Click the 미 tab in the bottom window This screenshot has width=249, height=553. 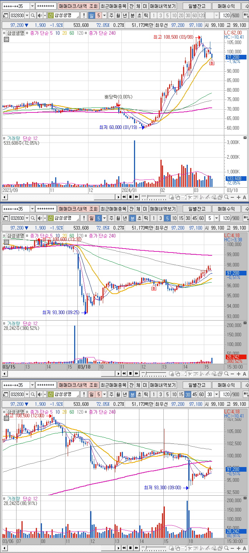(x=145, y=385)
